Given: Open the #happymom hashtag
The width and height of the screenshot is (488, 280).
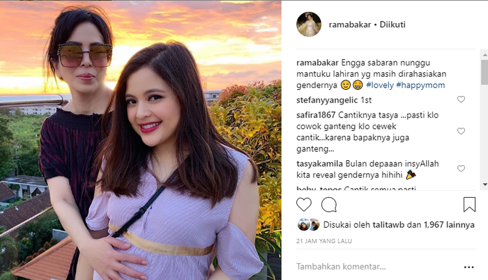Looking at the screenshot, I should (420, 85).
